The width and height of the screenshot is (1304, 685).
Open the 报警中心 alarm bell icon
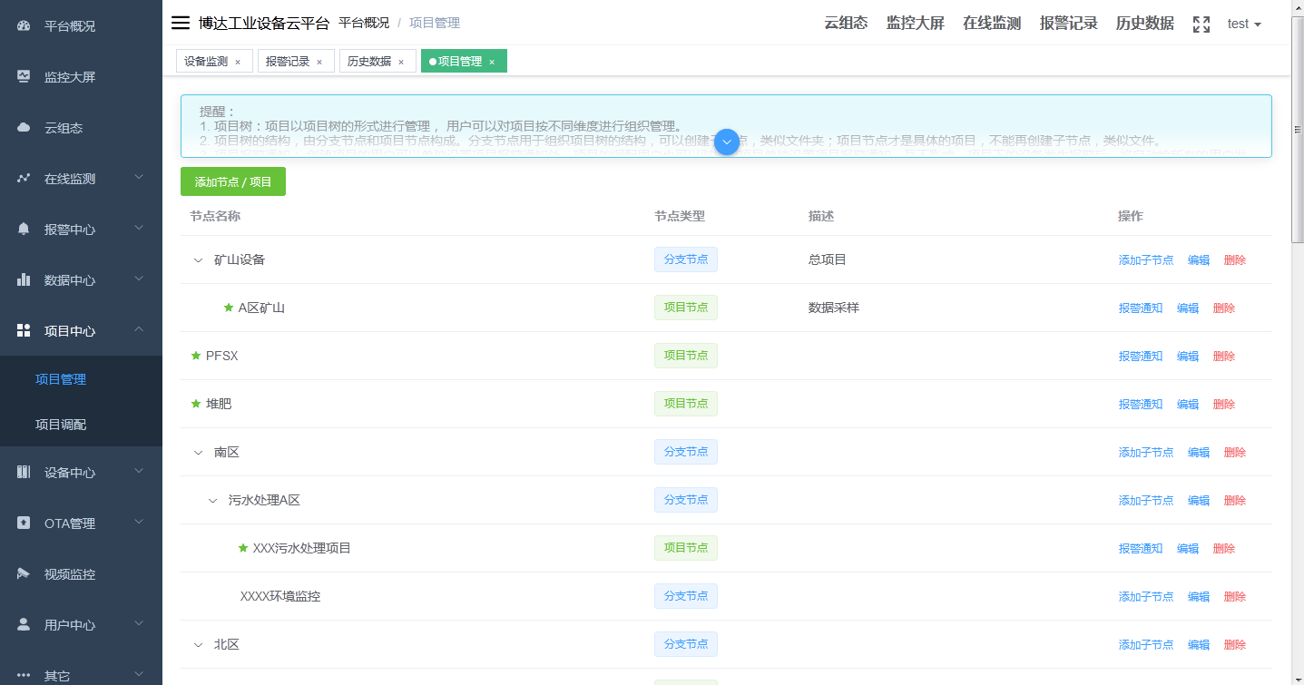coord(23,229)
